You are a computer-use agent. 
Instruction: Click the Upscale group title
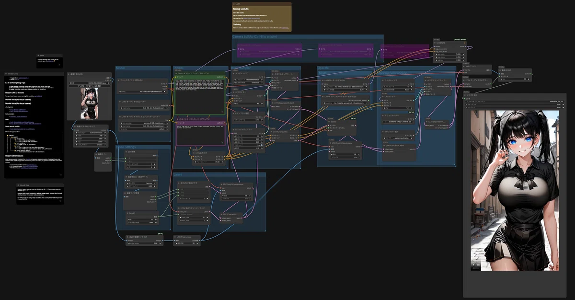pyautogui.click(x=323, y=68)
